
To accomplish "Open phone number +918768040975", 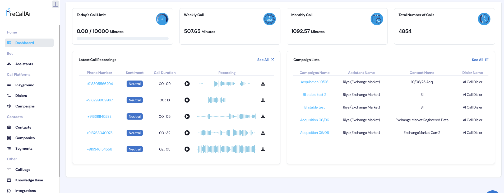I will tap(99, 133).
